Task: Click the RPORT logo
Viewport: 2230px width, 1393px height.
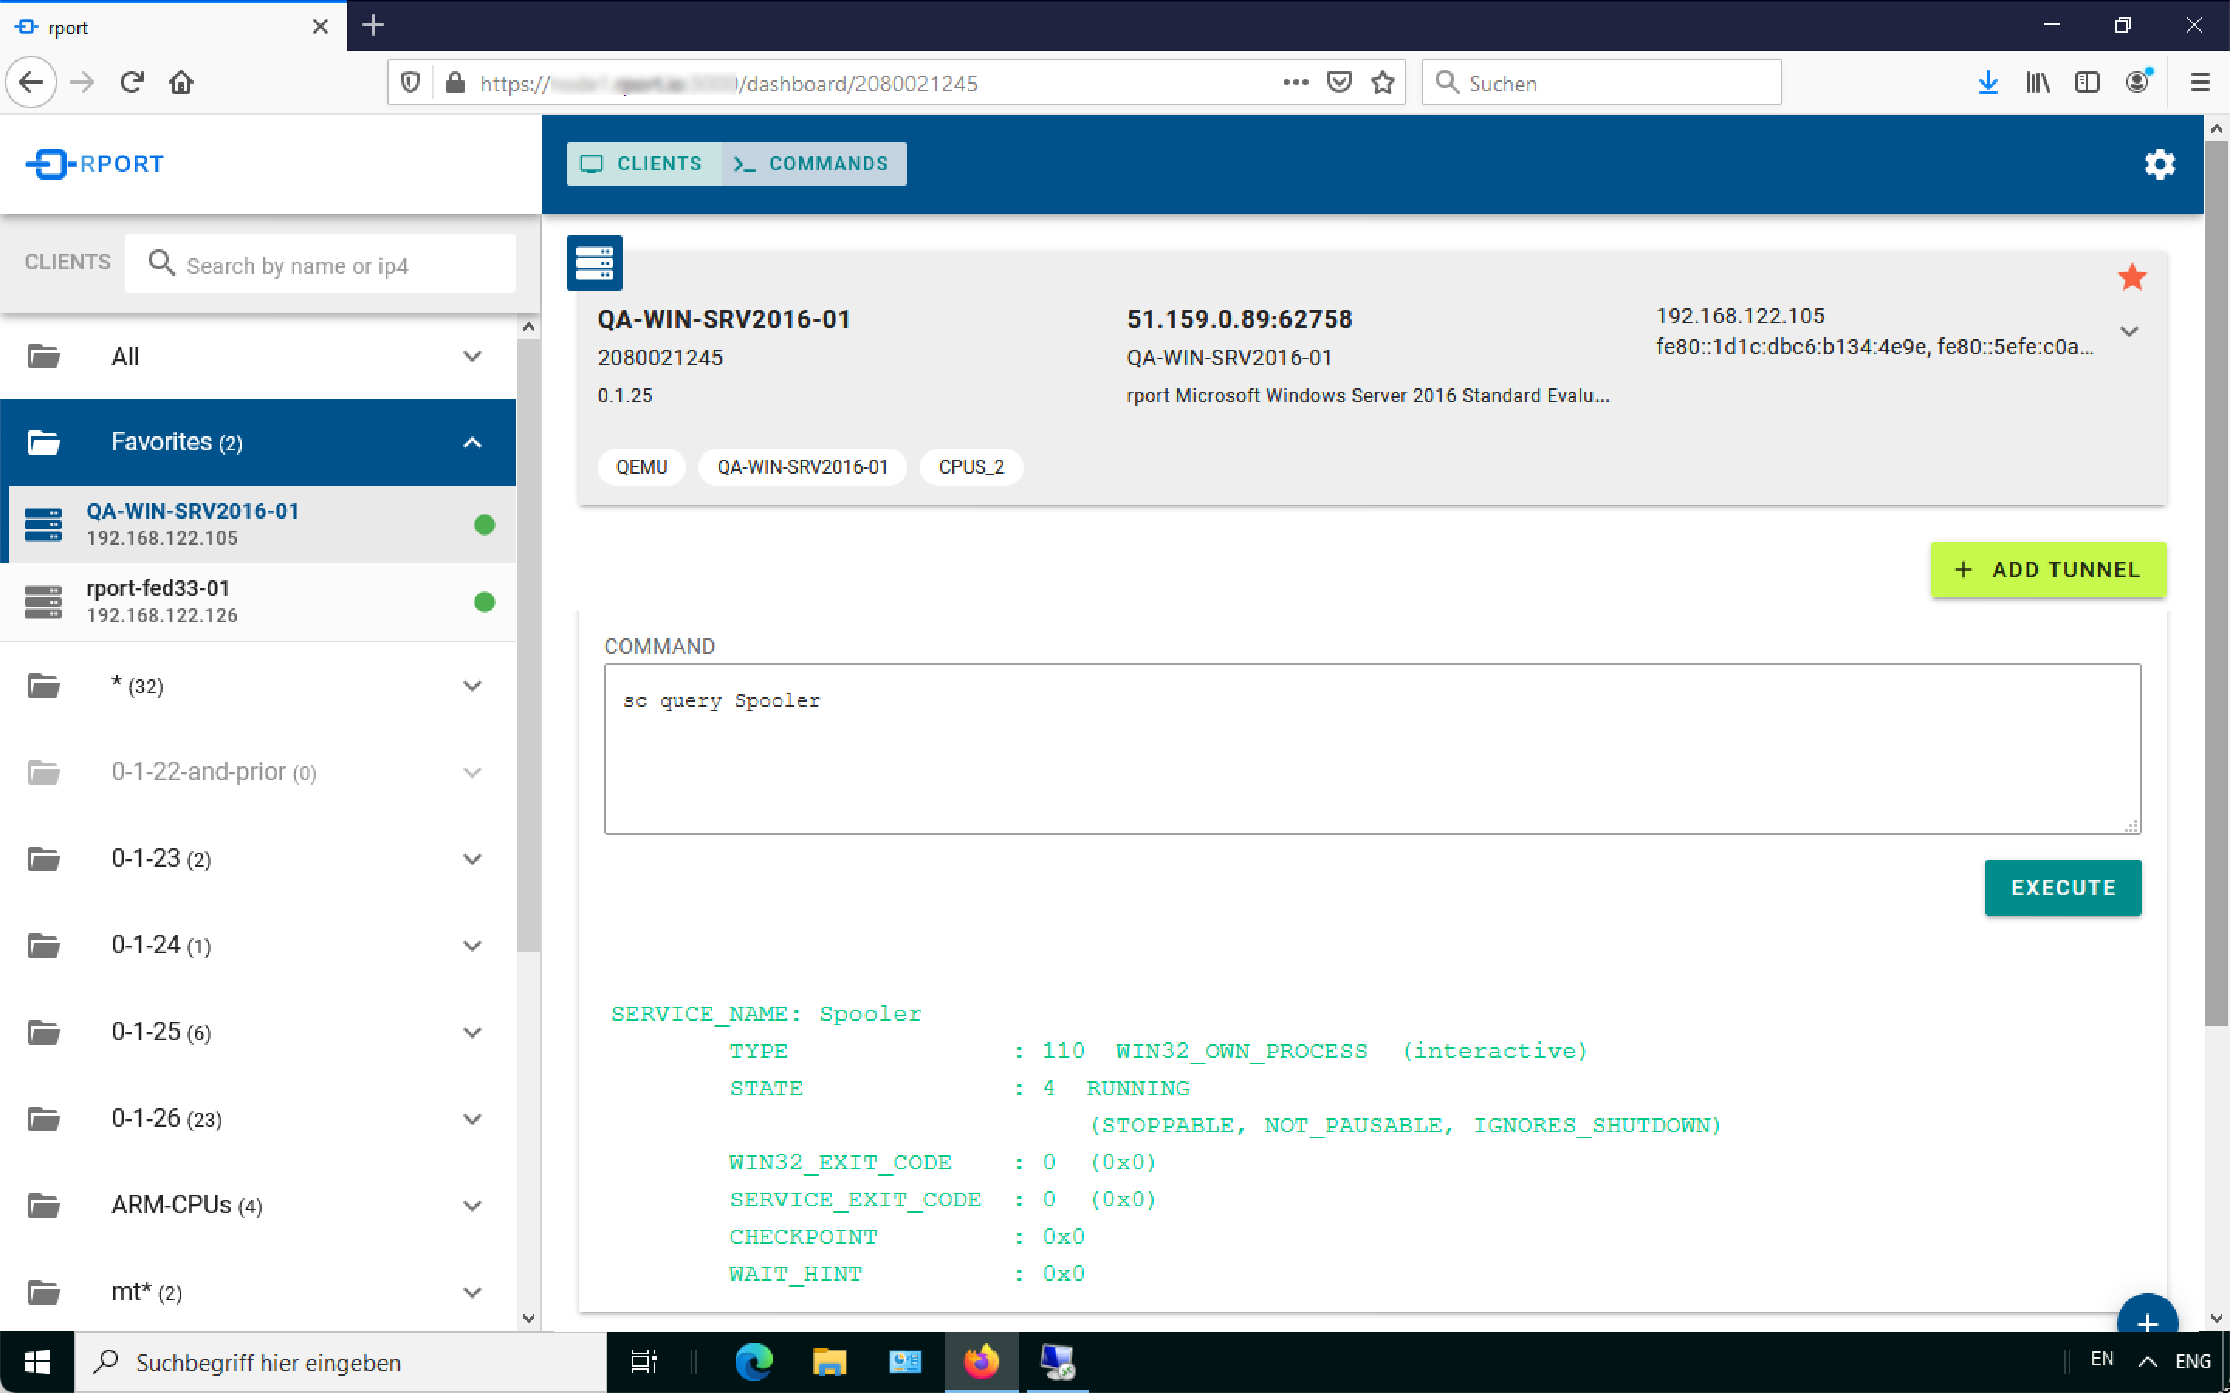Action: point(95,164)
